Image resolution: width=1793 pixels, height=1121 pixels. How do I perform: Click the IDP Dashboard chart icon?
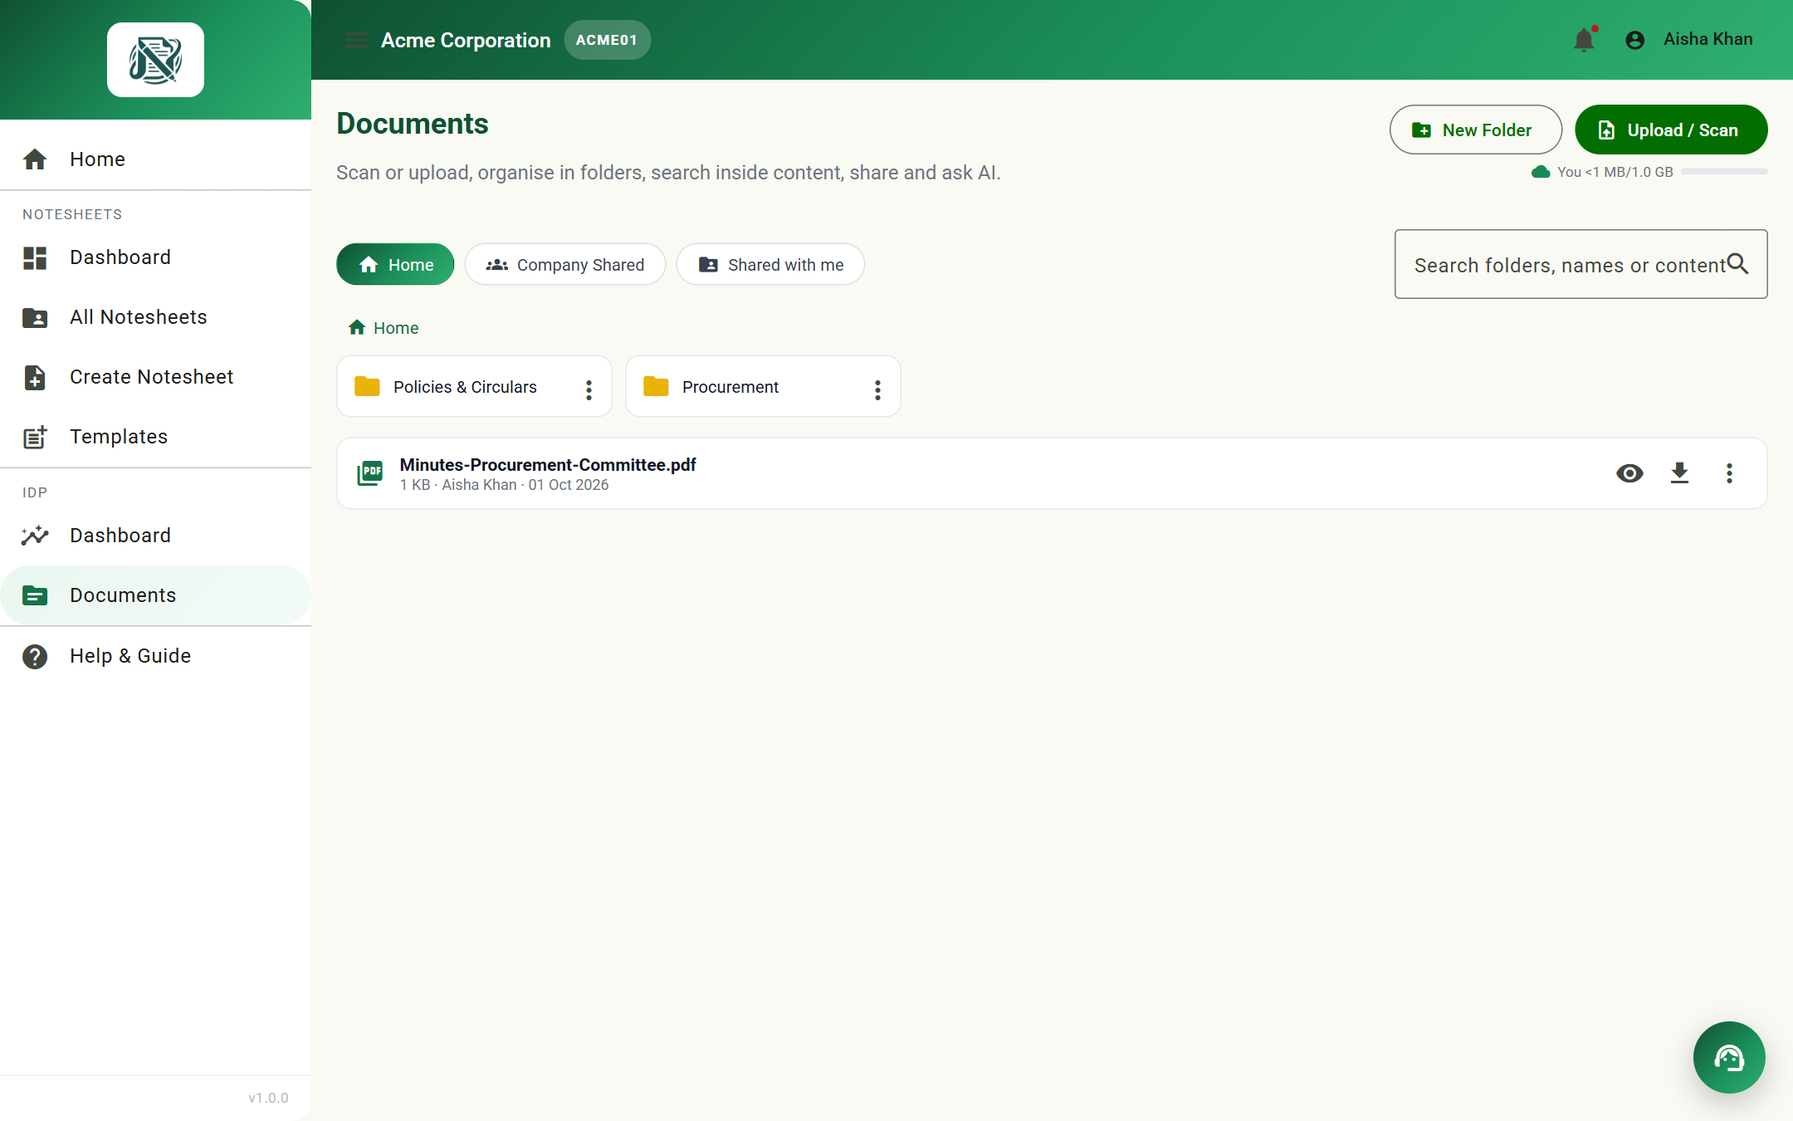click(35, 536)
